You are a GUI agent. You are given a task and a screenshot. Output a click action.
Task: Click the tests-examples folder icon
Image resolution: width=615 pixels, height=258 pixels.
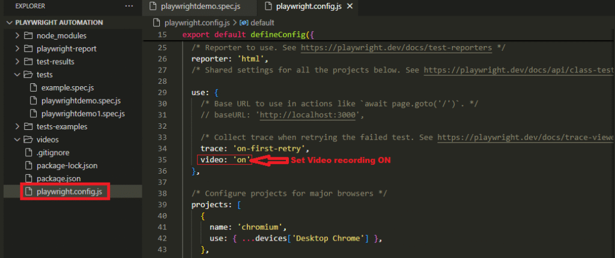point(28,127)
